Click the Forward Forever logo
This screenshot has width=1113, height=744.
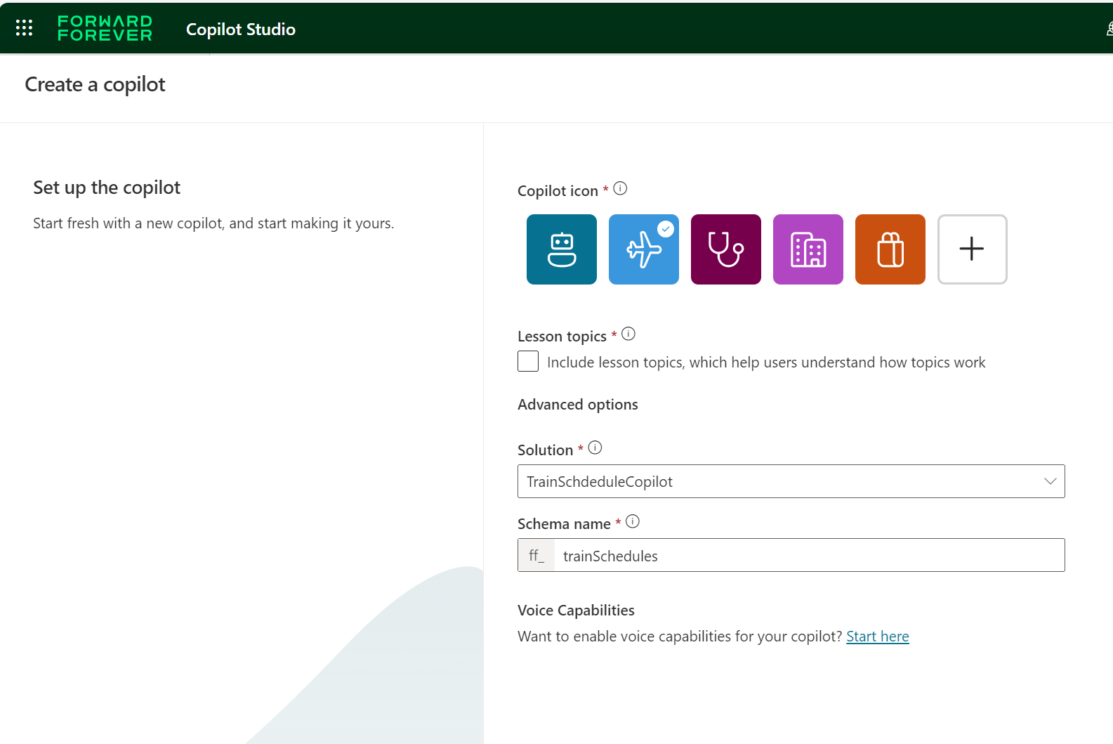click(x=105, y=28)
